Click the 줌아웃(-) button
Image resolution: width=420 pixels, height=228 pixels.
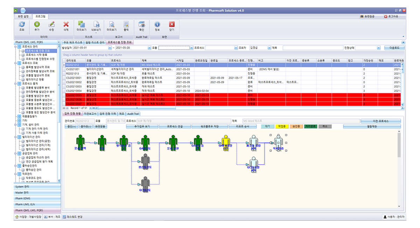[x=85, y=126]
